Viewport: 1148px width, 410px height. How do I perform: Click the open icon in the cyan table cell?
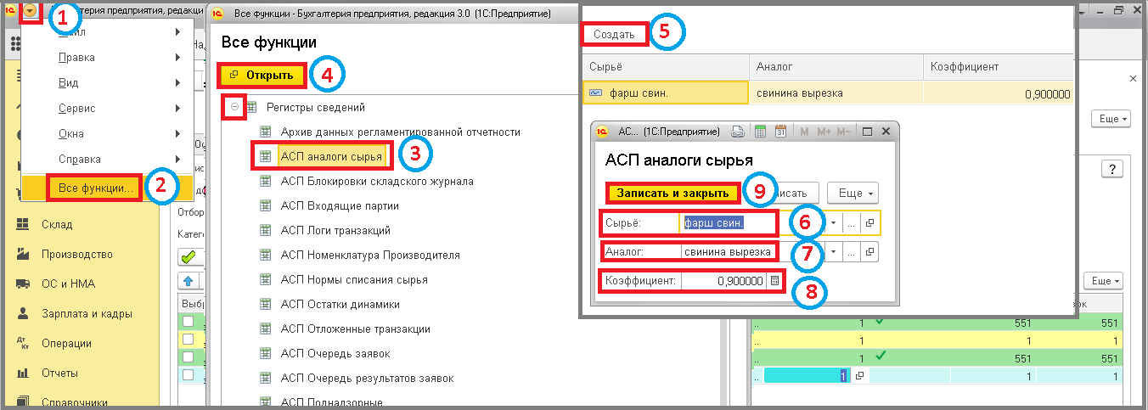tap(859, 375)
